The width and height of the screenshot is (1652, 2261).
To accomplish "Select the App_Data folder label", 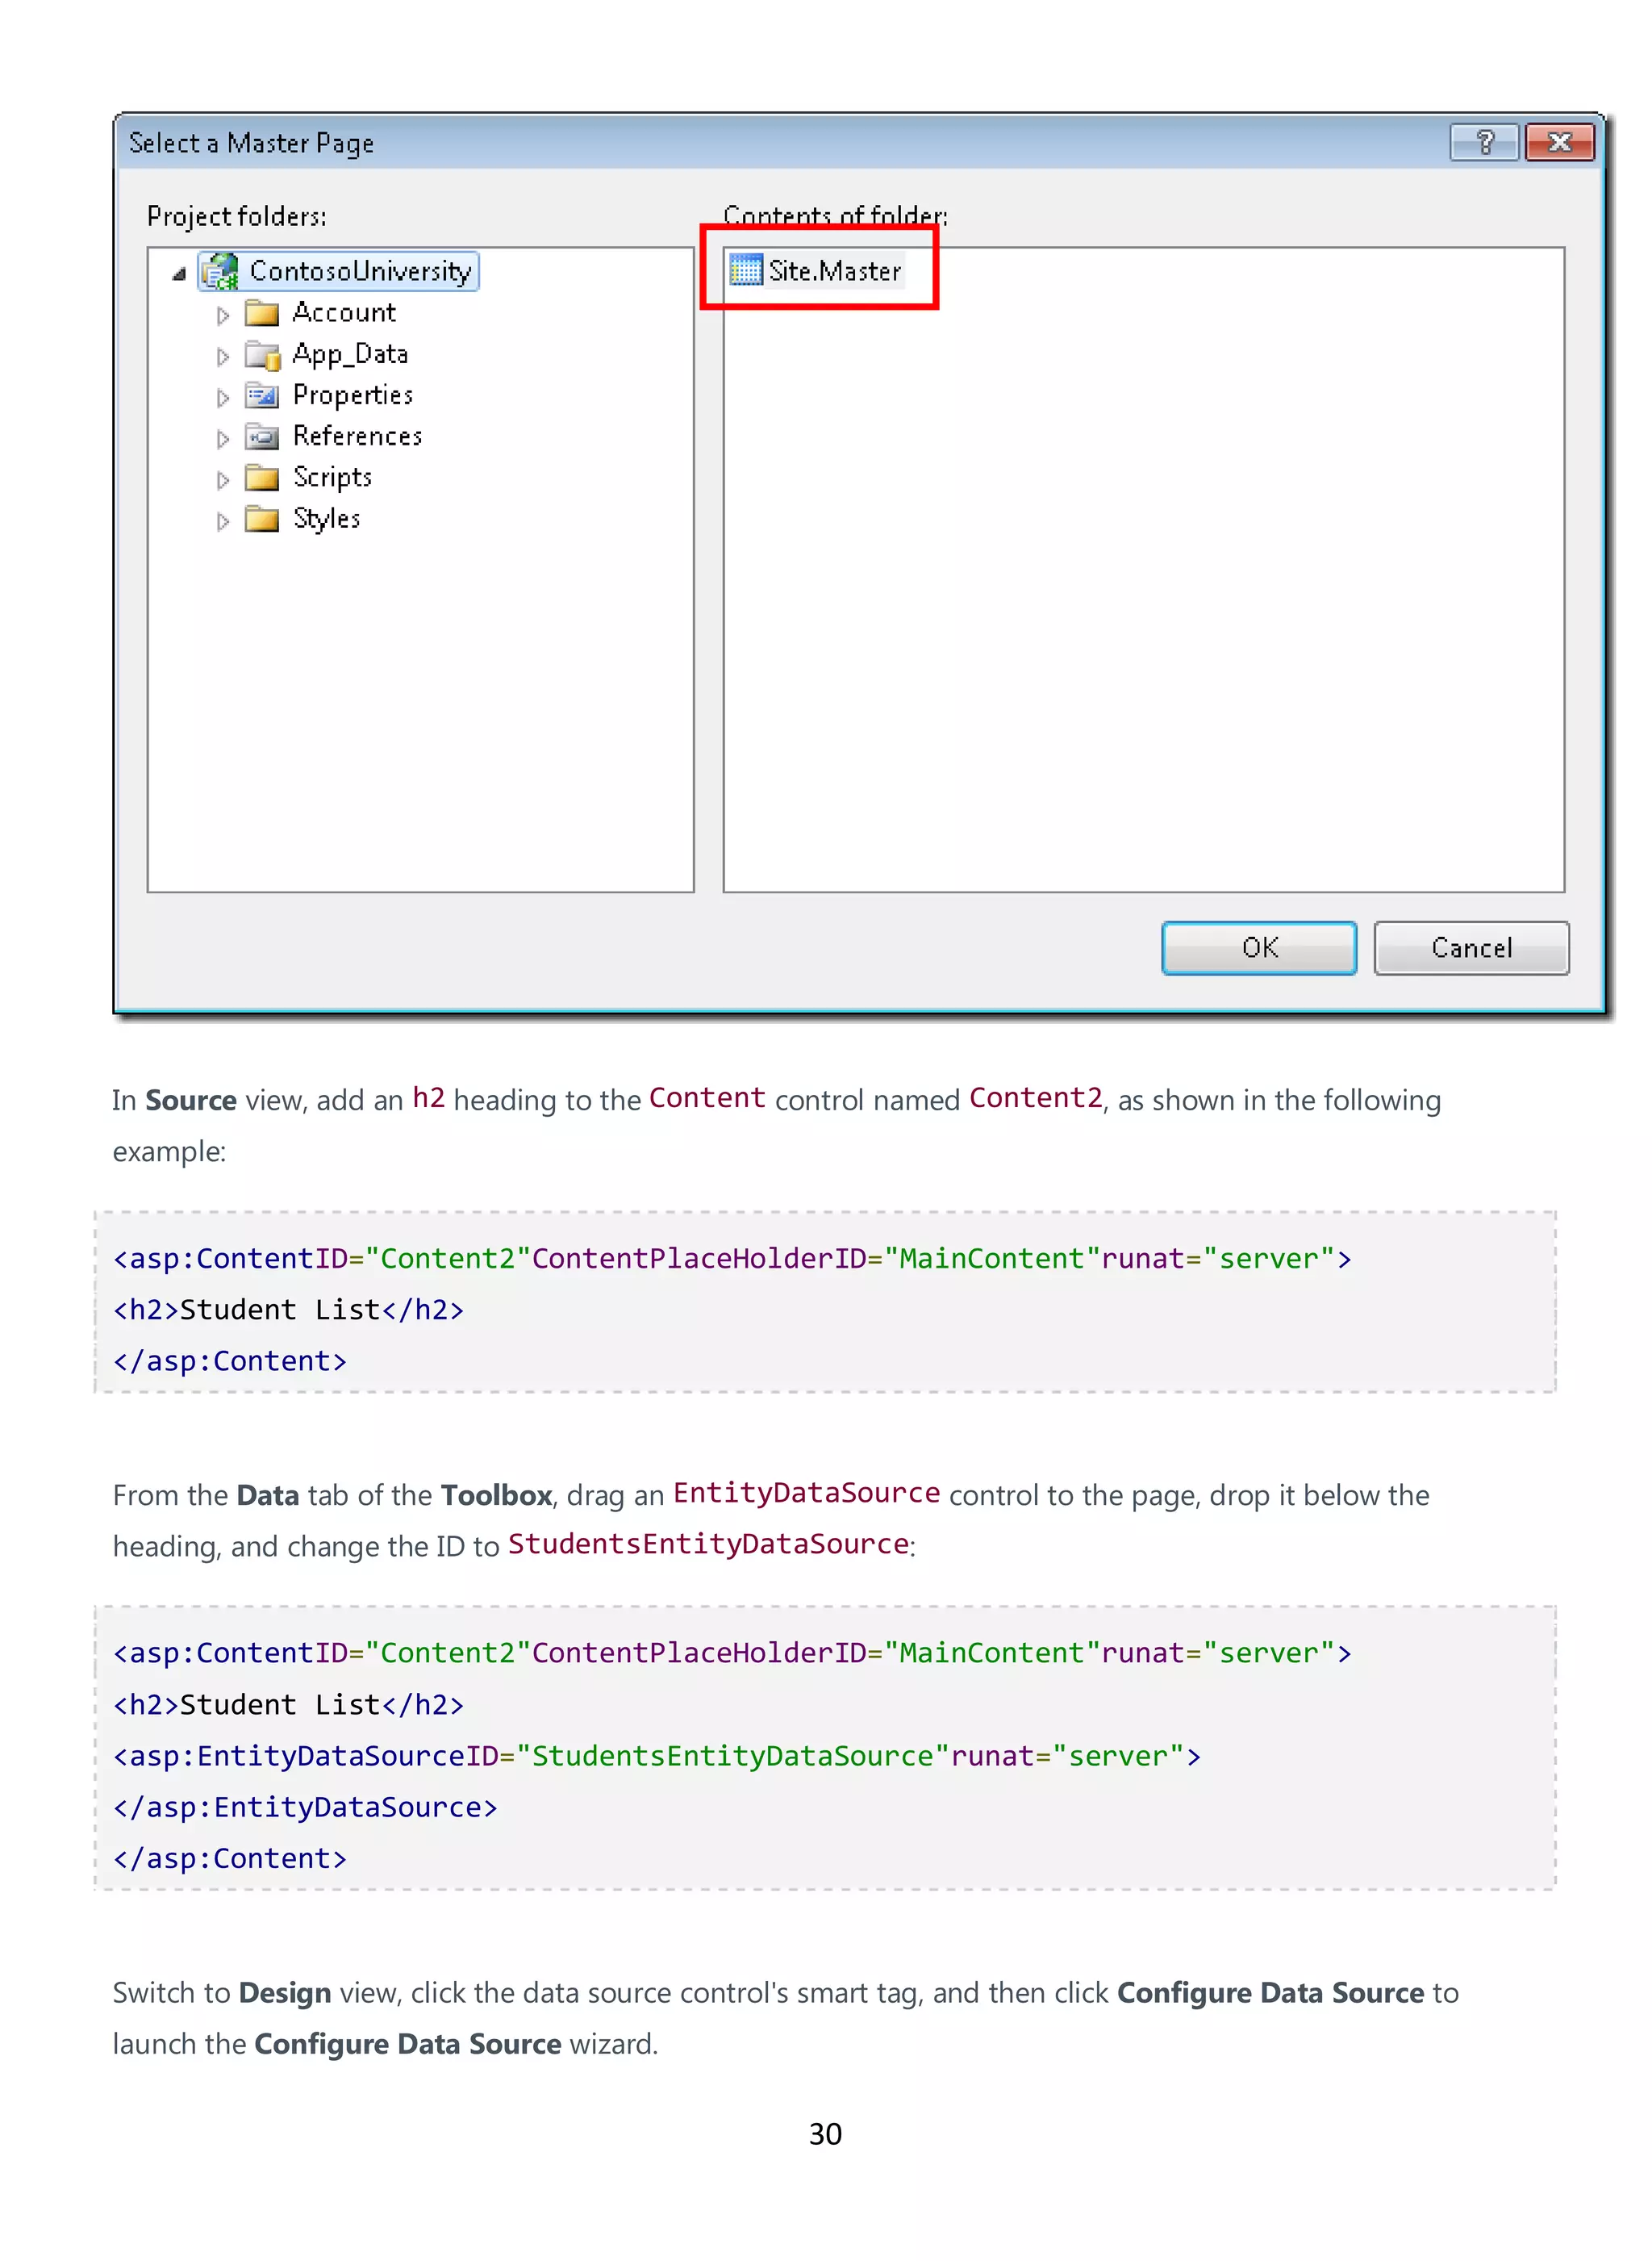I will pos(350,355).
